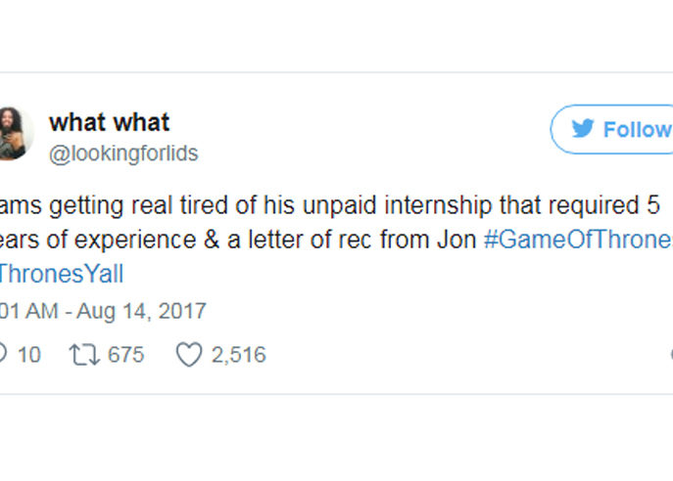The height and width of the screenshot is (481, 673).
Task: Click the like count 2,516
Action: pos(239,355)
